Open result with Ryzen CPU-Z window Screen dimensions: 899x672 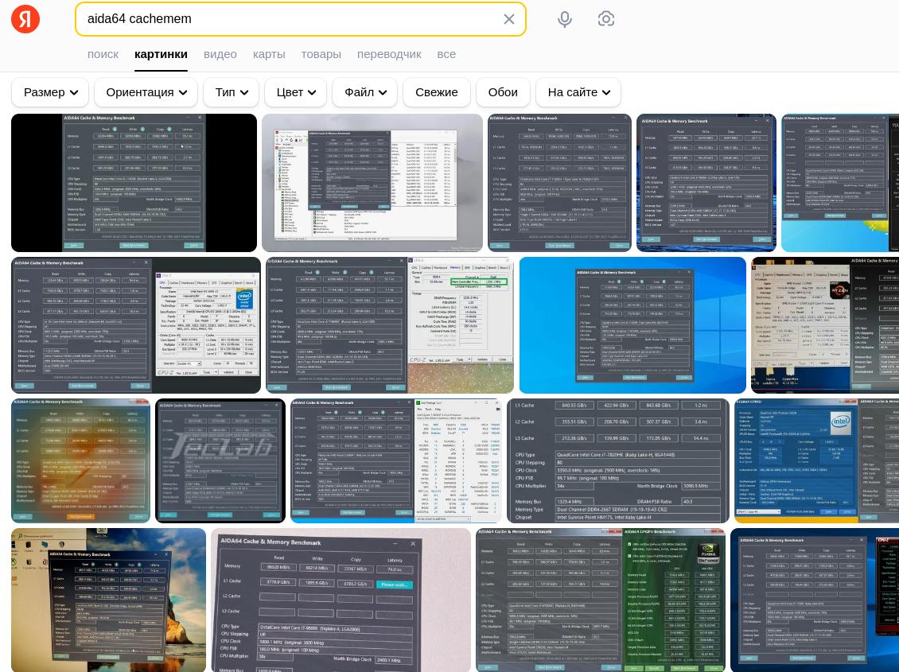click(825, 324)
